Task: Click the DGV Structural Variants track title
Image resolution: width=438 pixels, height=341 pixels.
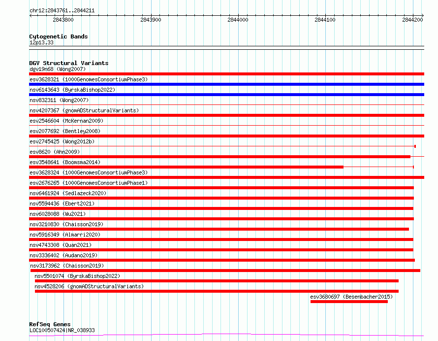Action: pyautogui.click(x=69, y=63)
